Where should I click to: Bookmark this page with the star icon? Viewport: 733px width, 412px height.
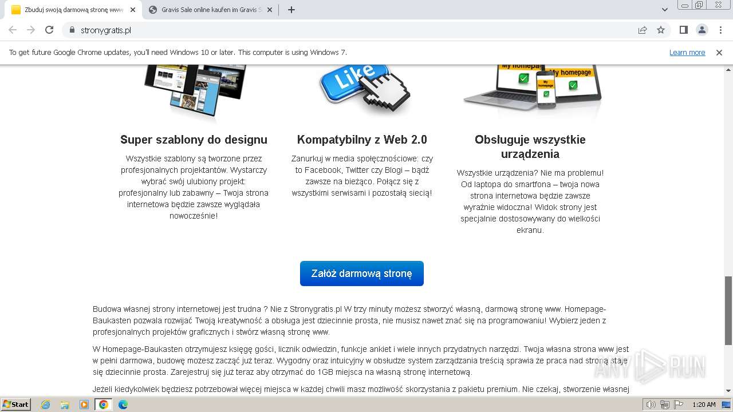(661, 30)
